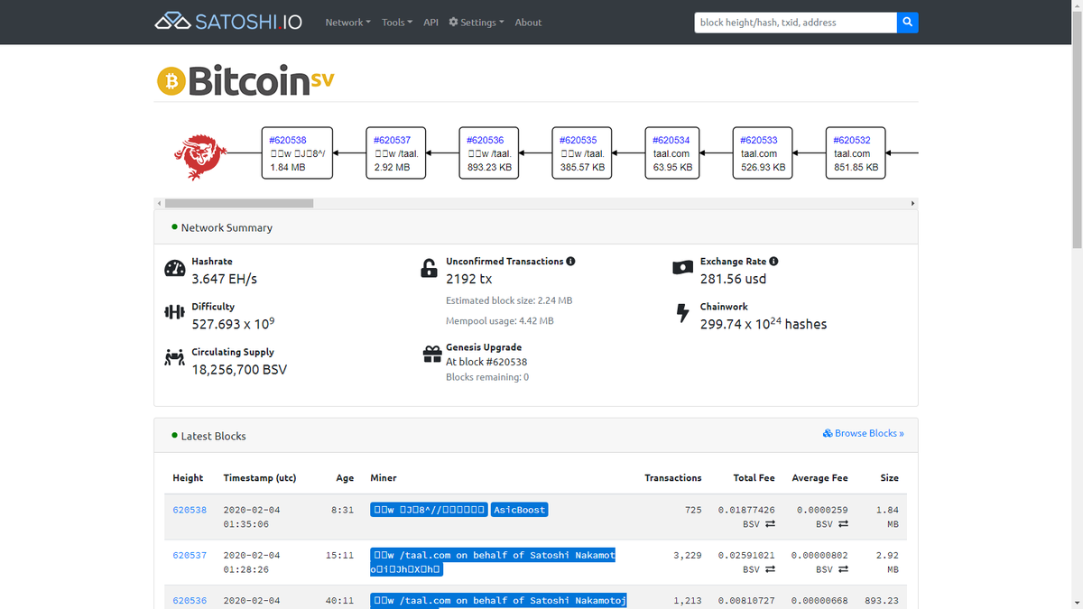Image resolution: width=1083 pixels, height=609 pixels.
Task: Open block #620536 in chain view
Action: [486, 140]
